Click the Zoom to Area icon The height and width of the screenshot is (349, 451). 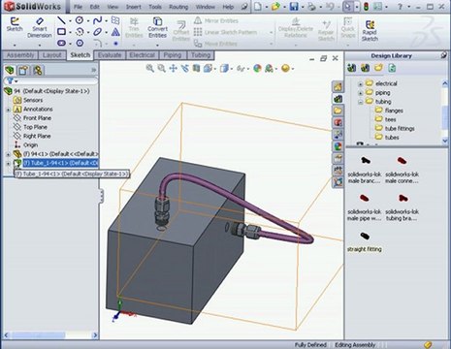tap(161, 68)
